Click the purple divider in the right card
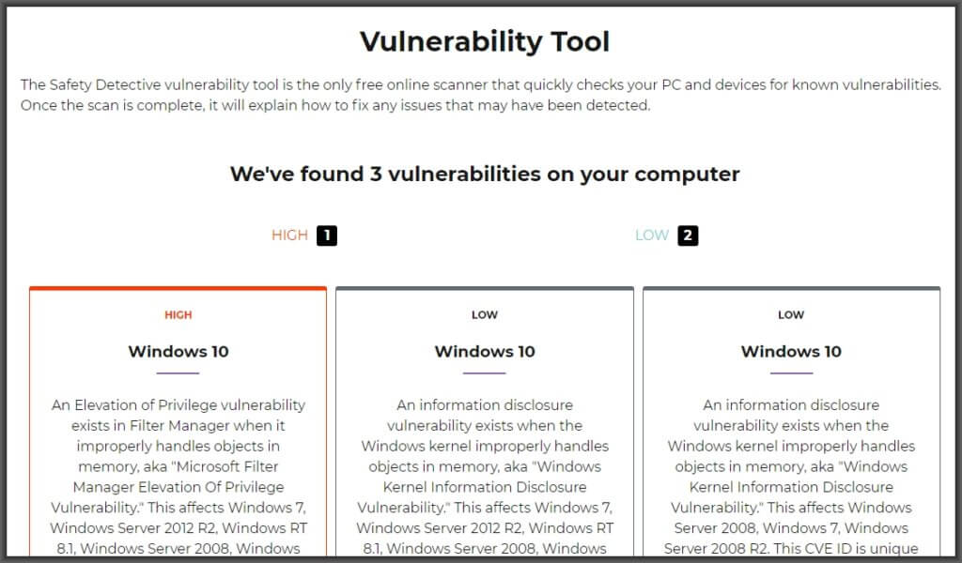The image size is (962, 563). [x=791, y=373]
